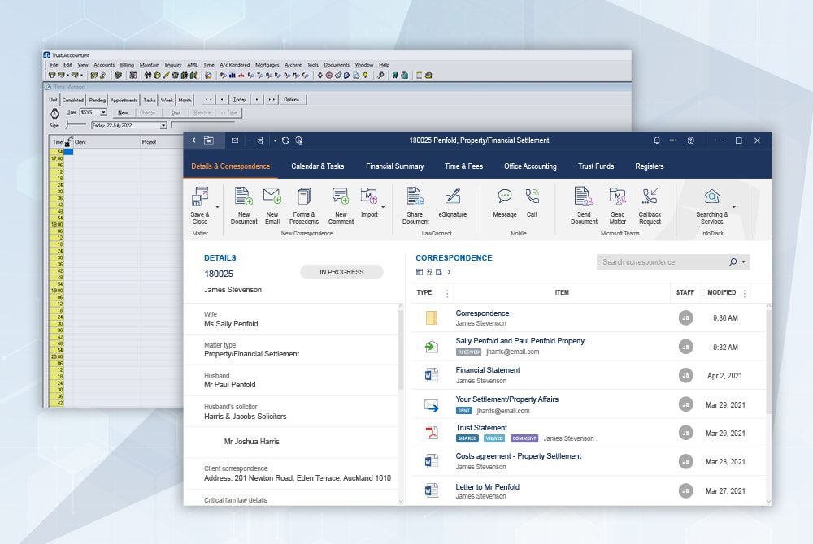Open Forms & Precedents
813x544 pixels.
[304, 206]
